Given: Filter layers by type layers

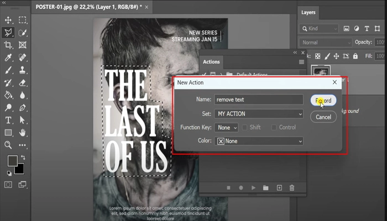Looking at the screenshot, I should click(x=367, y=29).
